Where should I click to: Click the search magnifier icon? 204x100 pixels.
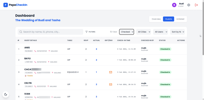coord(21,32)
